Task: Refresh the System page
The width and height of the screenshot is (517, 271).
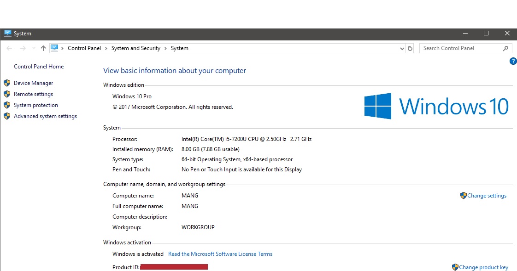Action: tap(410, 48)
